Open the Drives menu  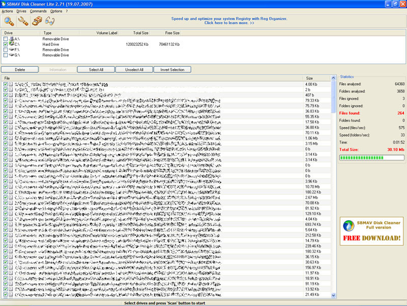pyautogui.click(x=21, y=11)
